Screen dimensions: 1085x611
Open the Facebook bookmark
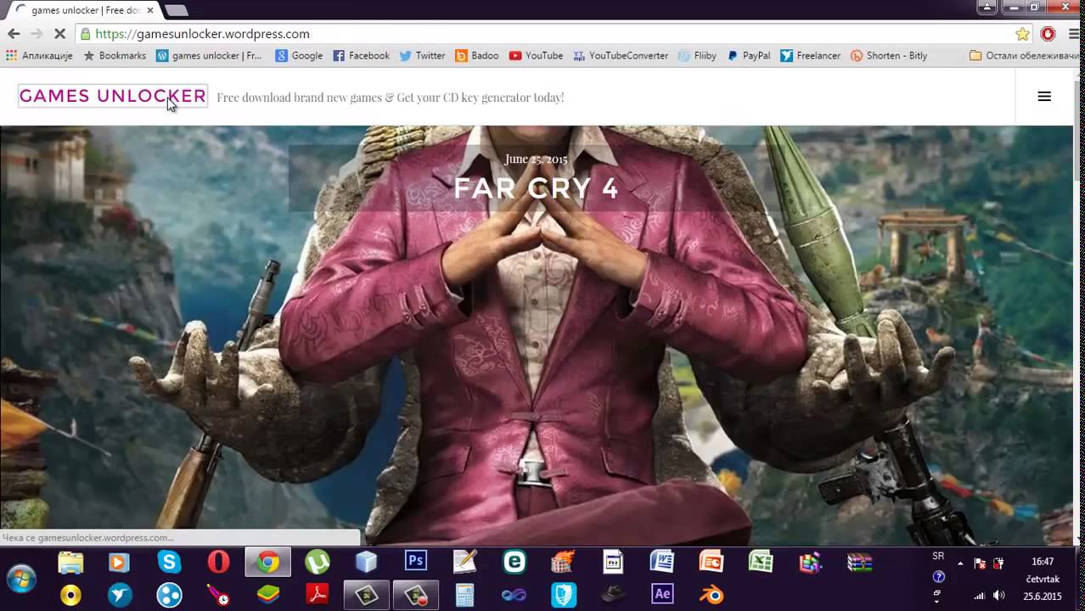point(361,56)
